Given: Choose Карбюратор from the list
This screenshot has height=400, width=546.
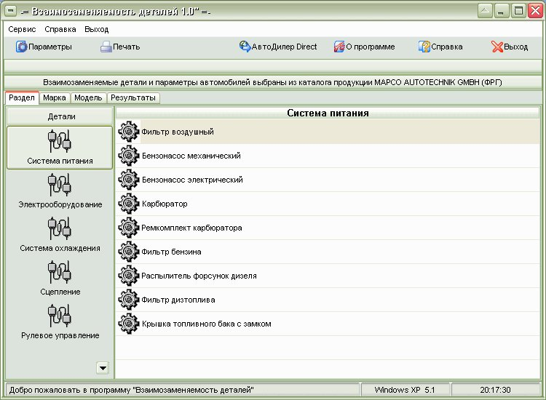Looking at the screenshot, I should pos(164,204).
